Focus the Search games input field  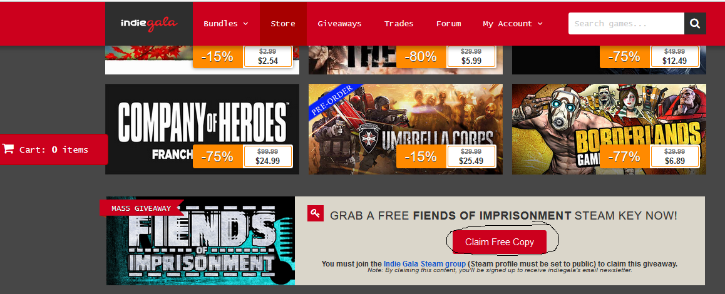tap(626, 24)
